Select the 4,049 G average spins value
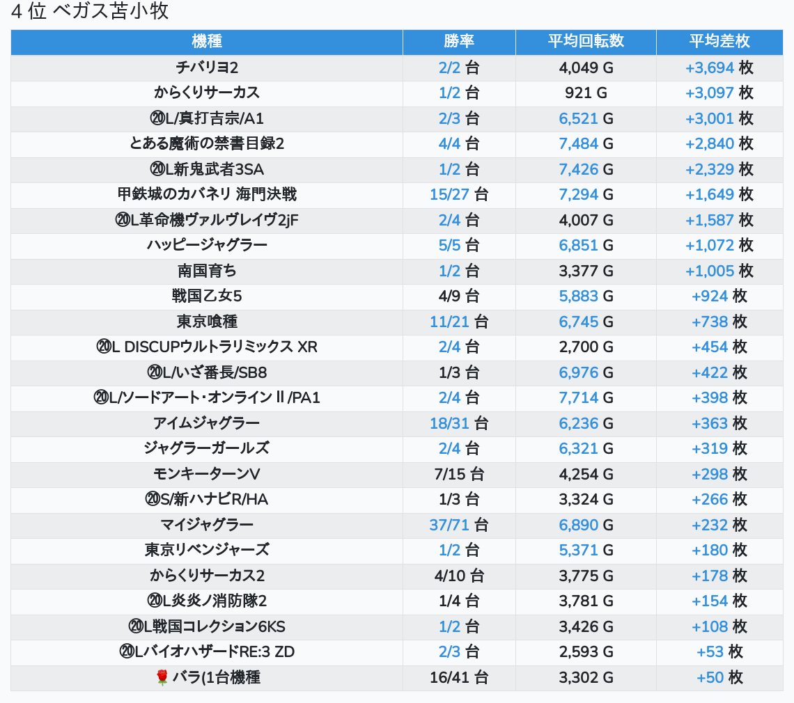Image resolution: width=794 pixels, height=703 pixels. pos(586,68)
